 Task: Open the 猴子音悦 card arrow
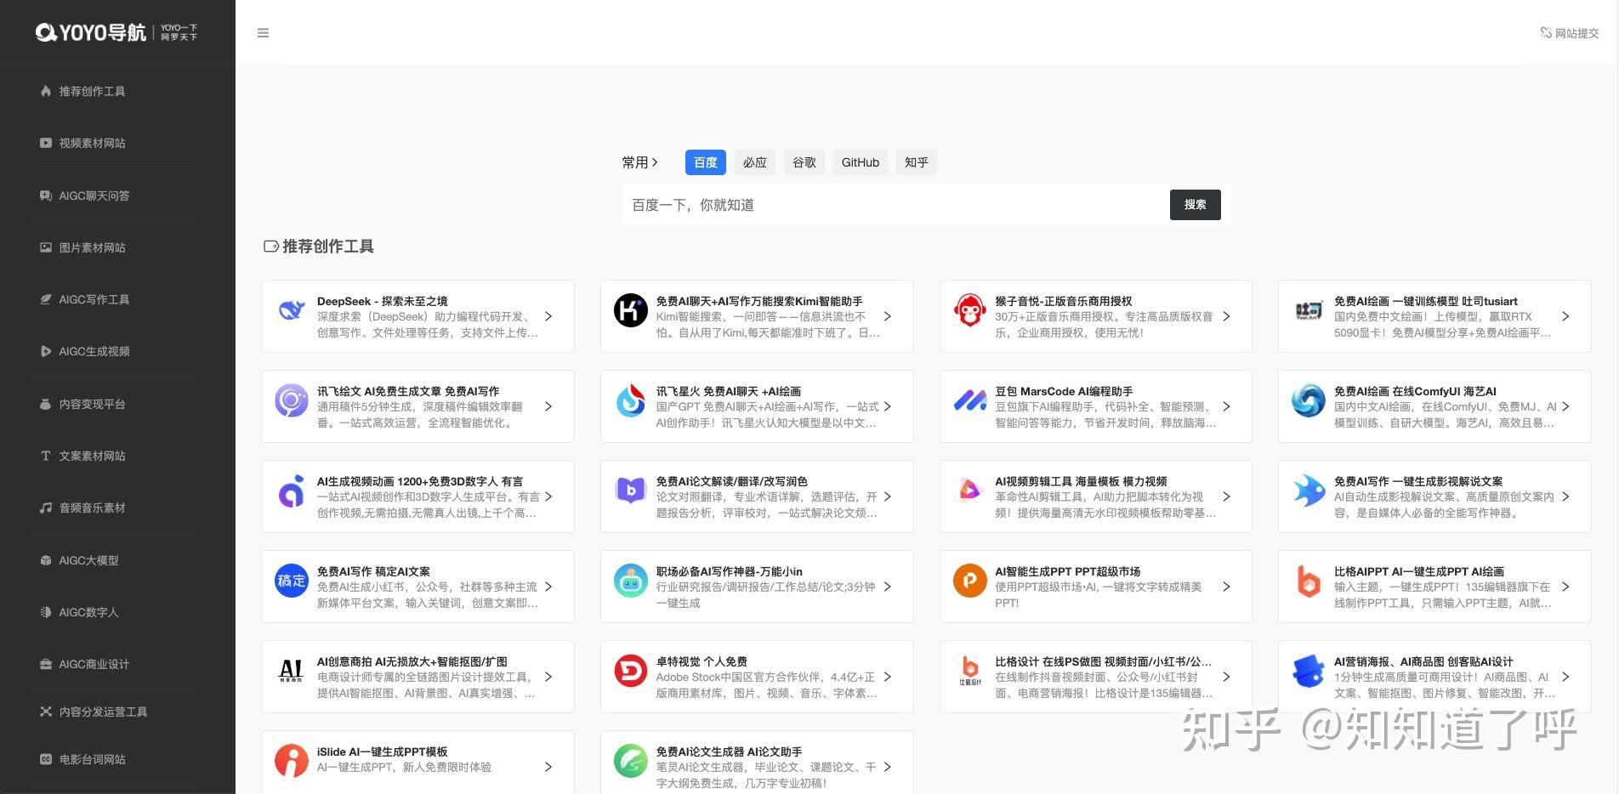coord(1226,316)
